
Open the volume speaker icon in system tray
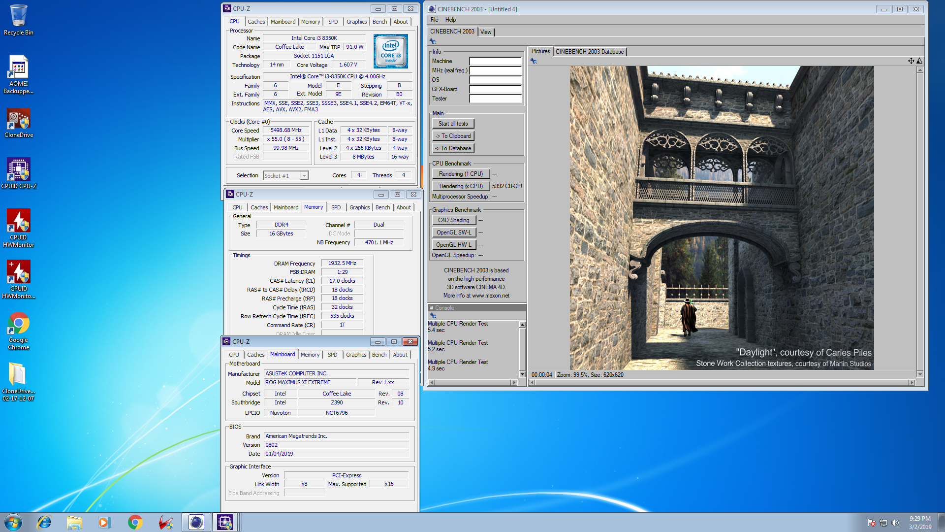pos(895,523)
